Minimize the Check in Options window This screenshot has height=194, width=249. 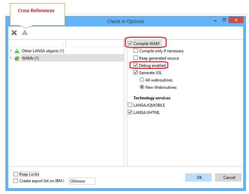215,20
